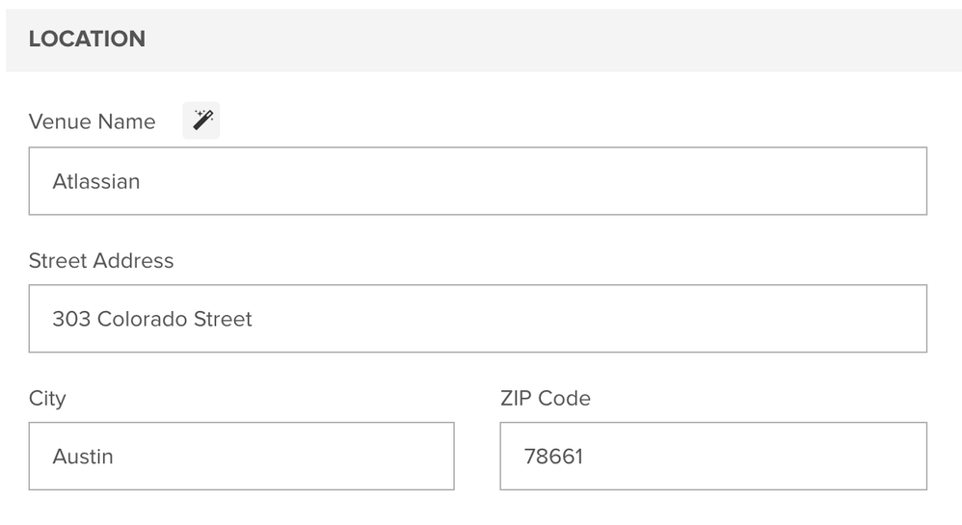Focus the Venue Name input field
Viewport: 962px width, 525px height.
(478, 181)
